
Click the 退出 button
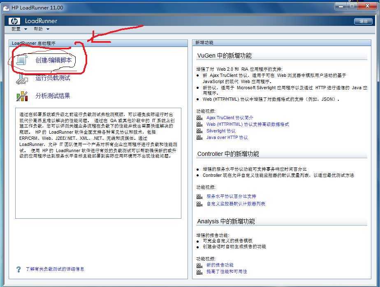pyautogui.click(x=363, y=21)
